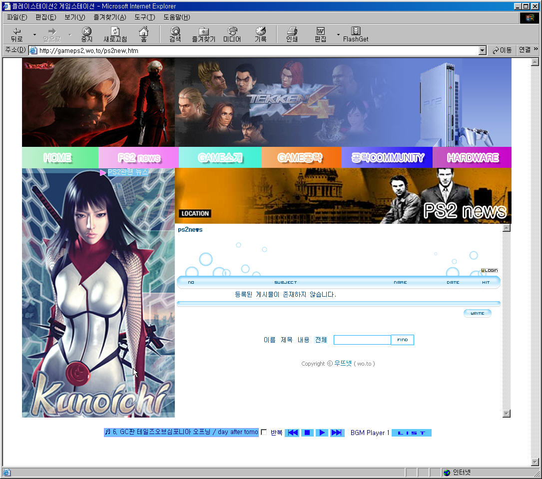
Task: Open the 도구(T) menu
Action: tap(144, 17)
